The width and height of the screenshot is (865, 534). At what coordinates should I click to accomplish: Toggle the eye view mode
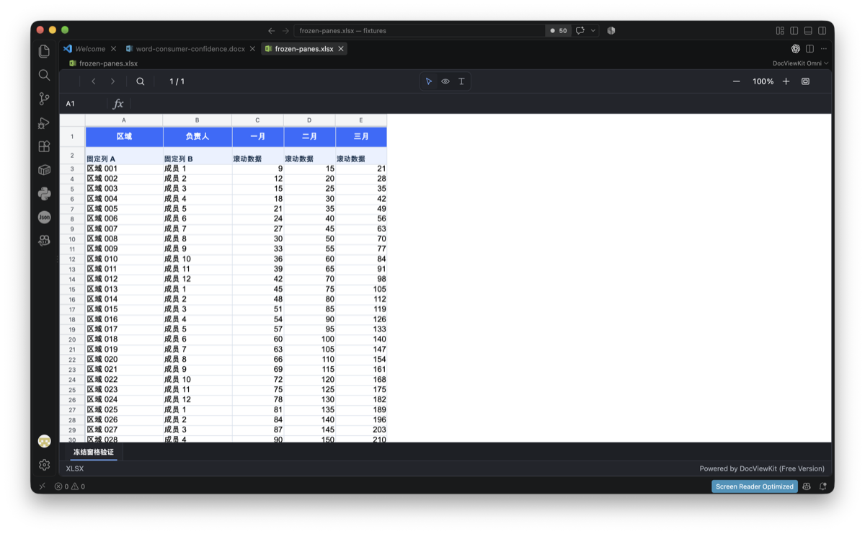tap(445, 81)
